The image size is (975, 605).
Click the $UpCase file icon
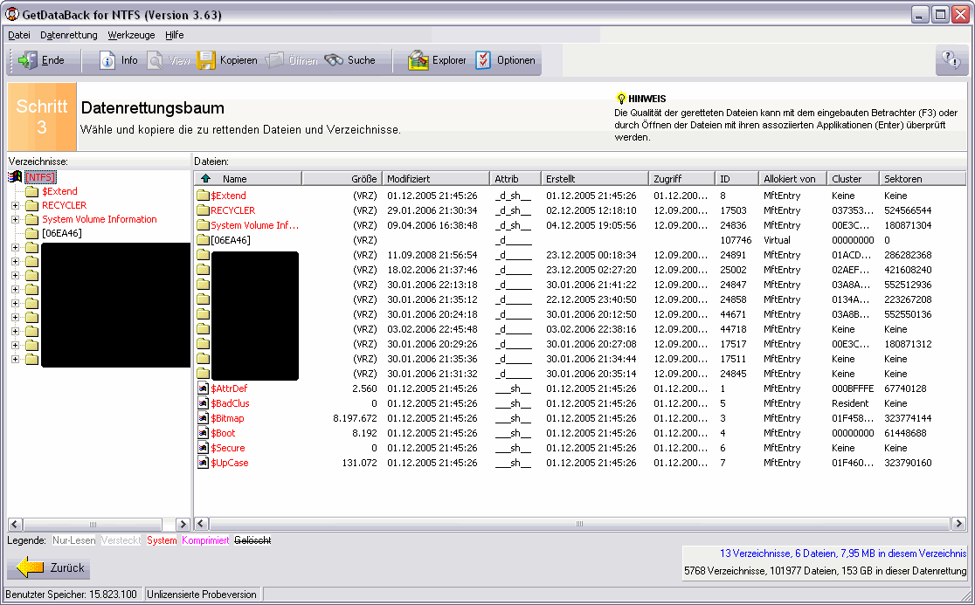click(203, 463)
